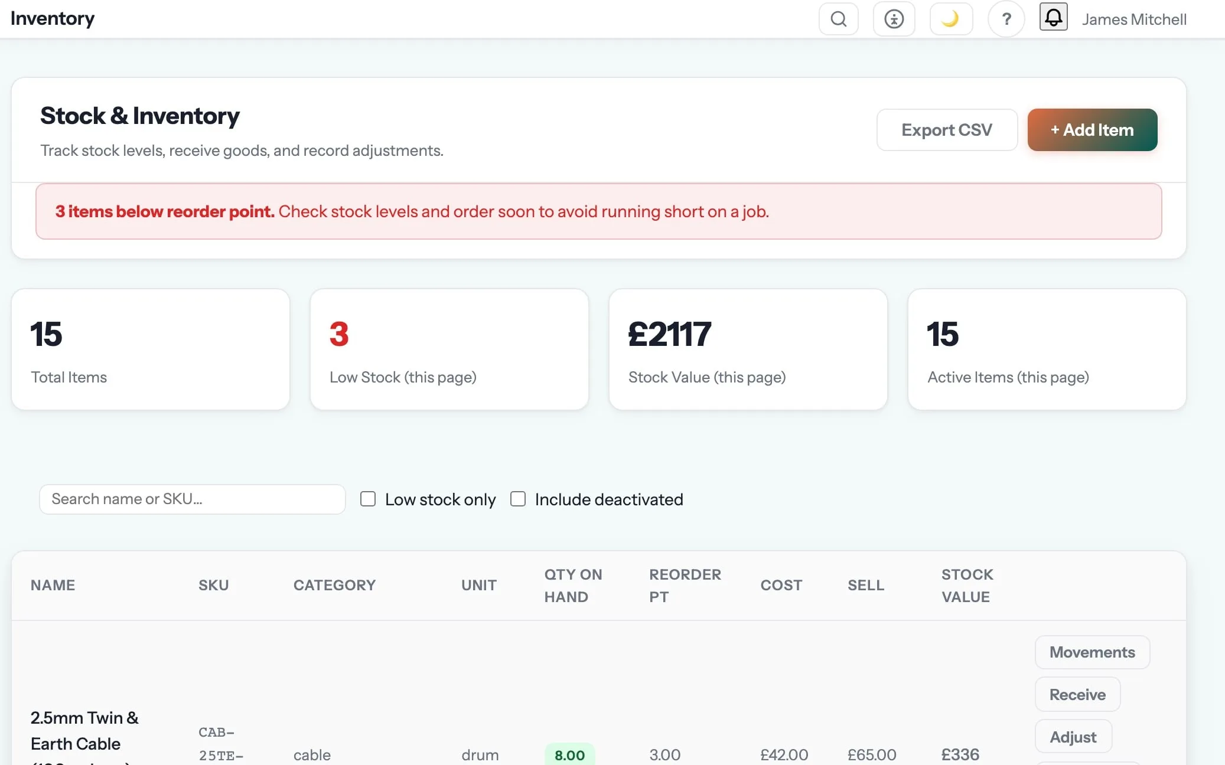Screen dimensions: 1225x765
Task: Focus the Search name or SKU field
Action: click(x=192, y=499)
